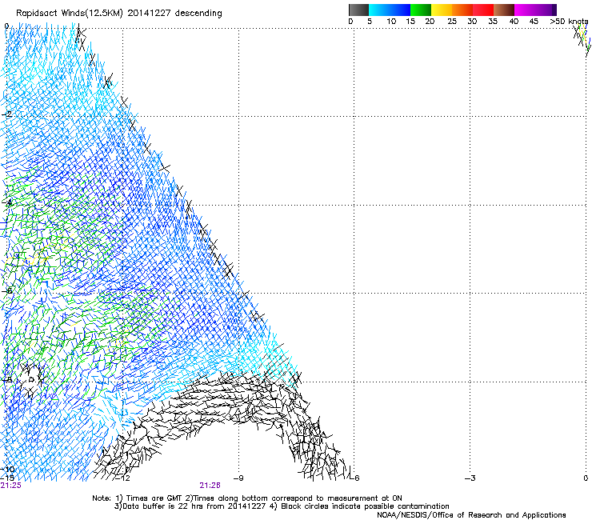
Task: Click the note line 'Times are GMT'
Action: (153, 498)
